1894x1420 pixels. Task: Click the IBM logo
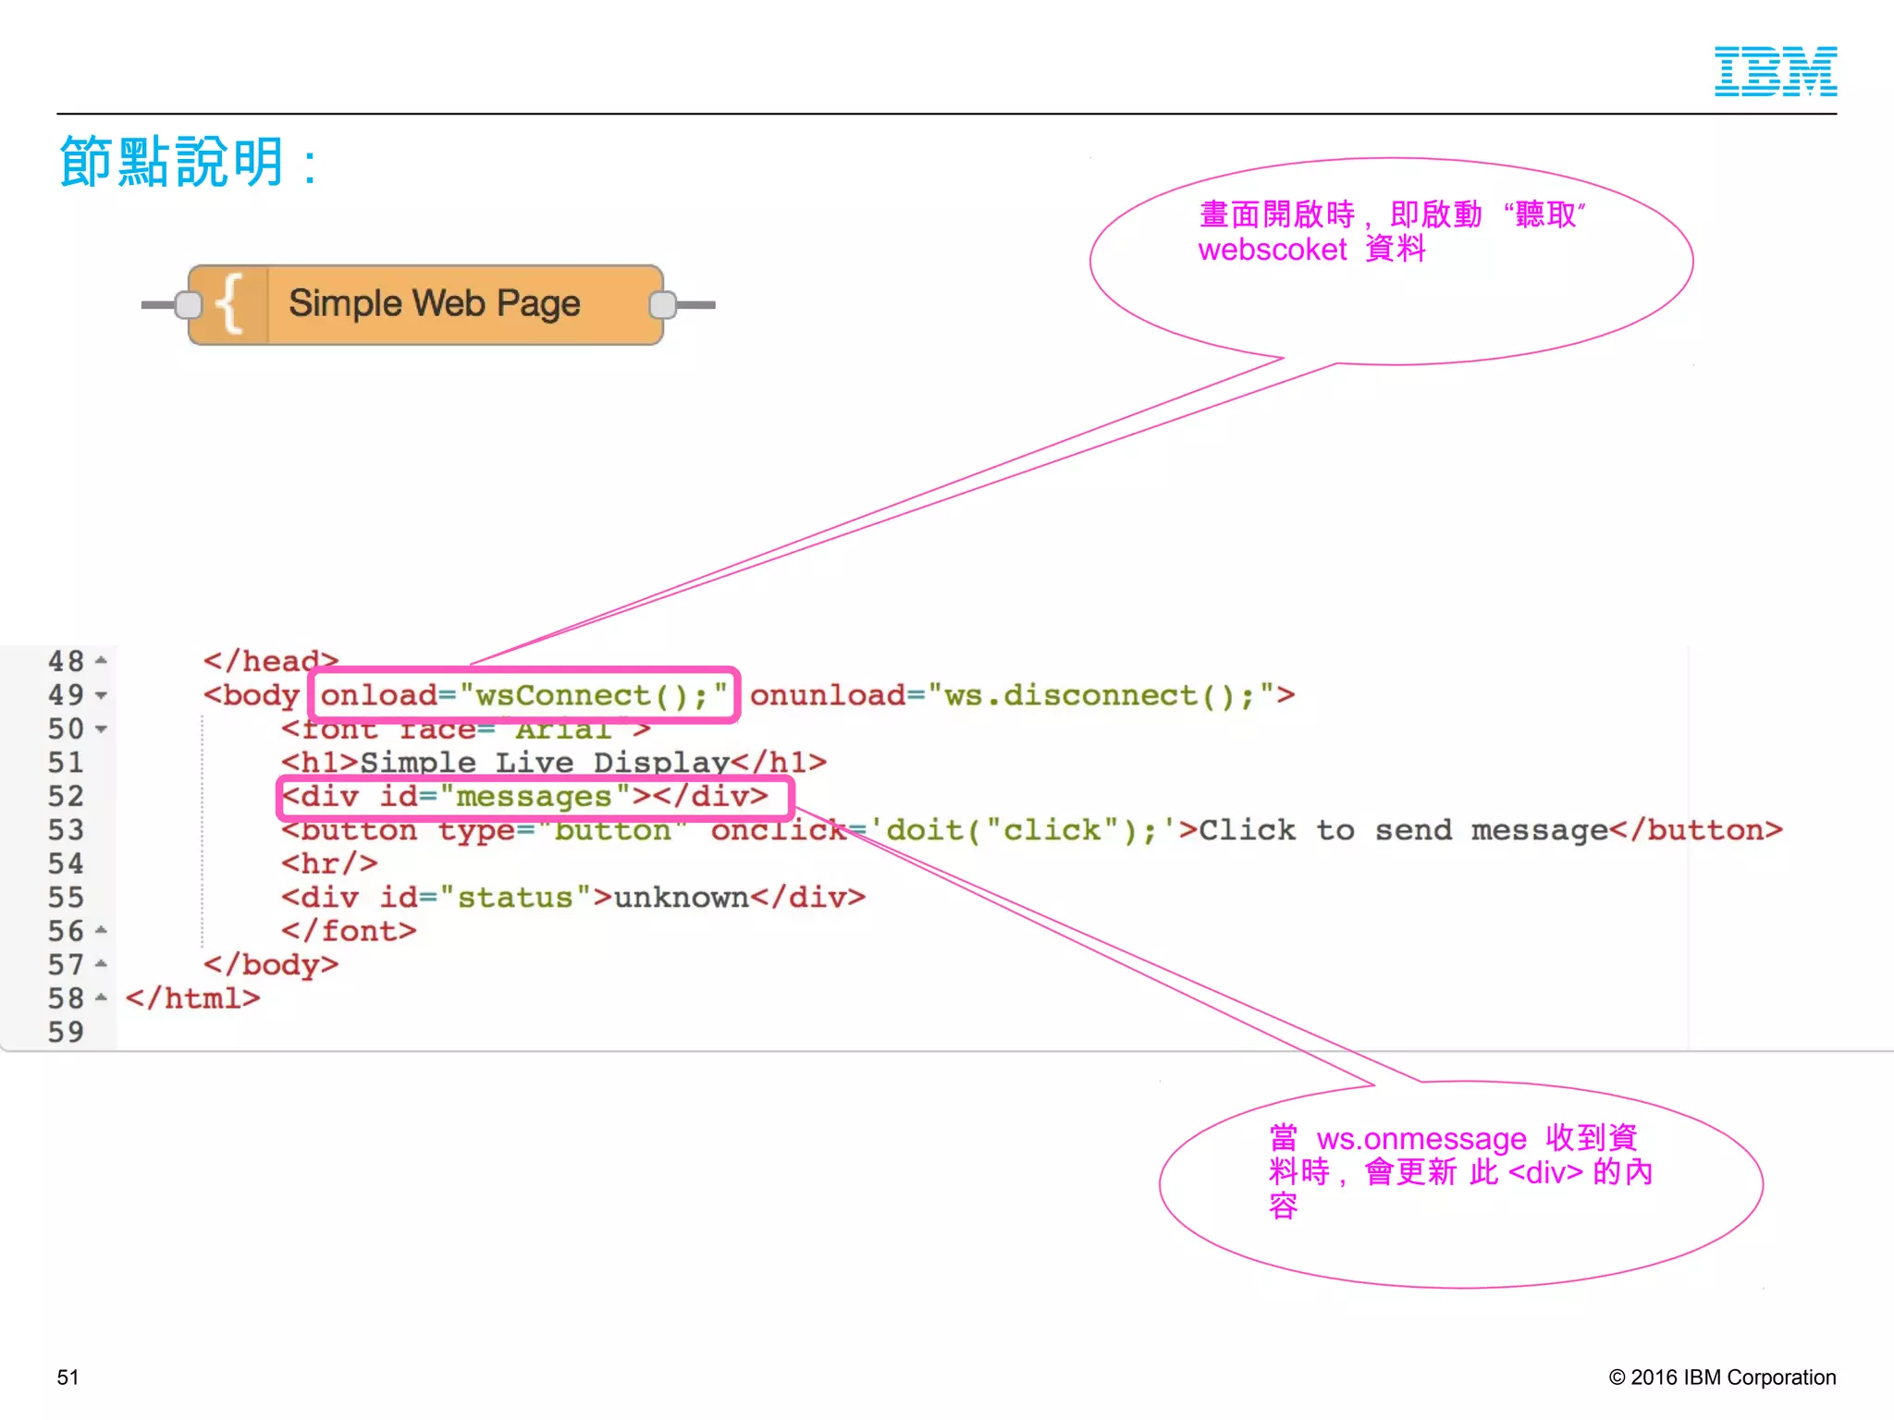tap(1775, 71)
